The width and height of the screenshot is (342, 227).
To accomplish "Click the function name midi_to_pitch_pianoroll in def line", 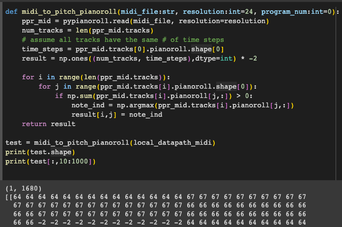I will [69, 12].
